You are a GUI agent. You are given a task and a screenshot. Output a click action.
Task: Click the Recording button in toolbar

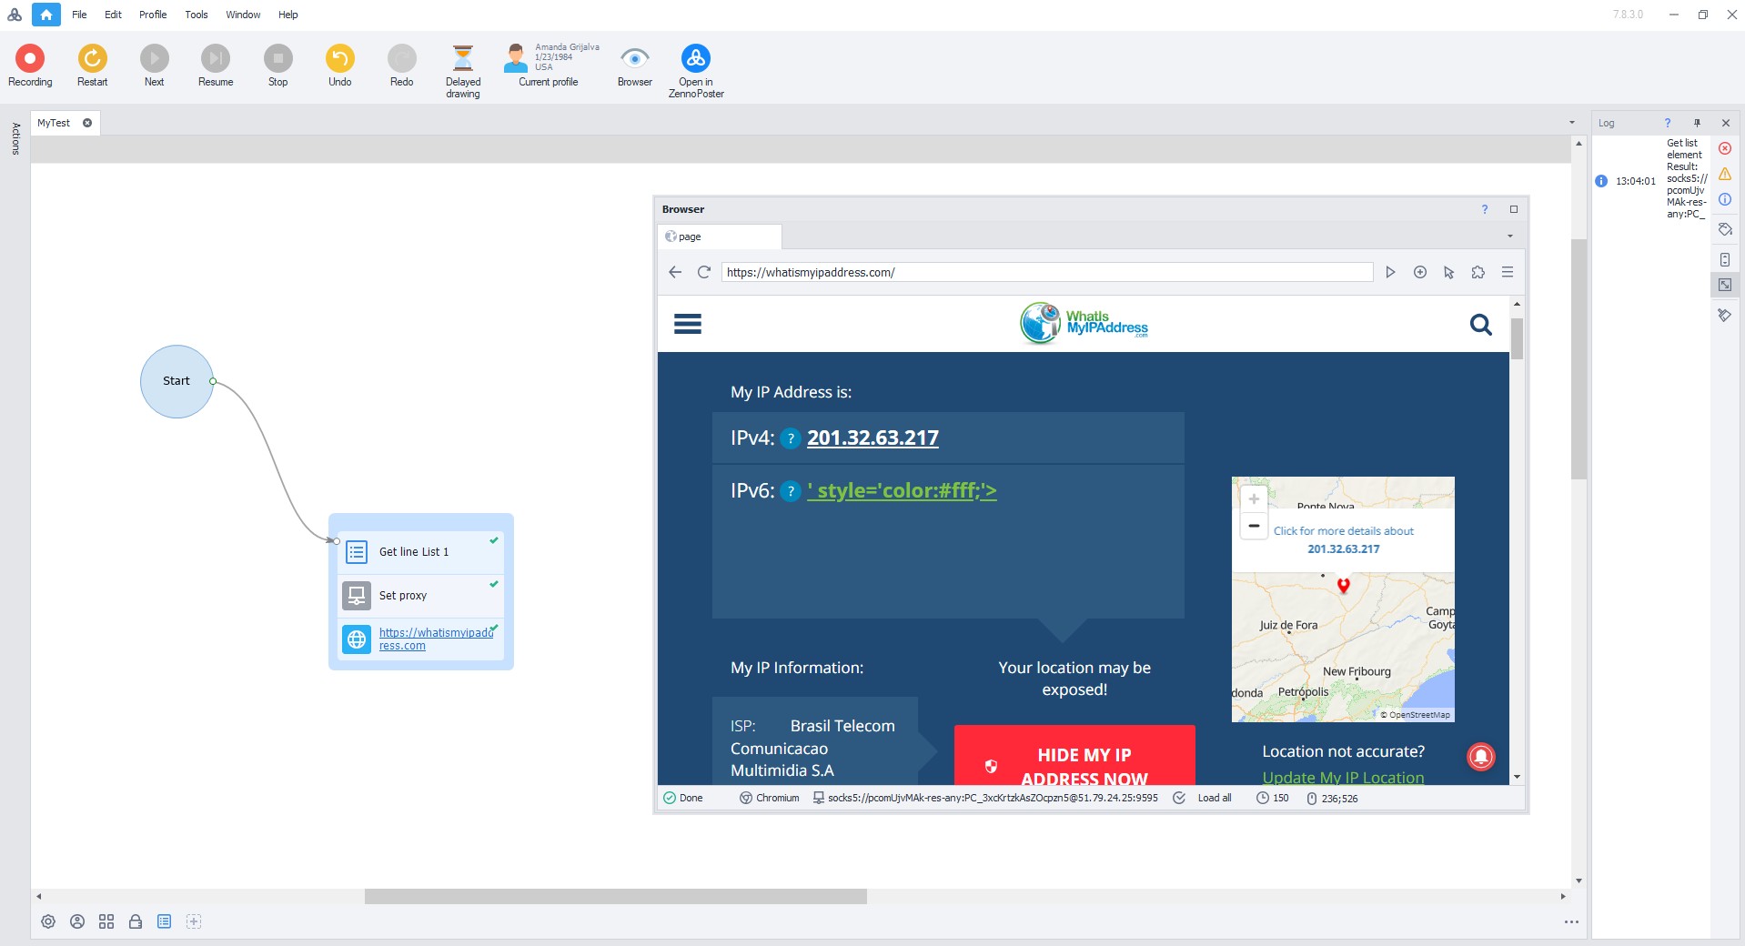[30, 59]
